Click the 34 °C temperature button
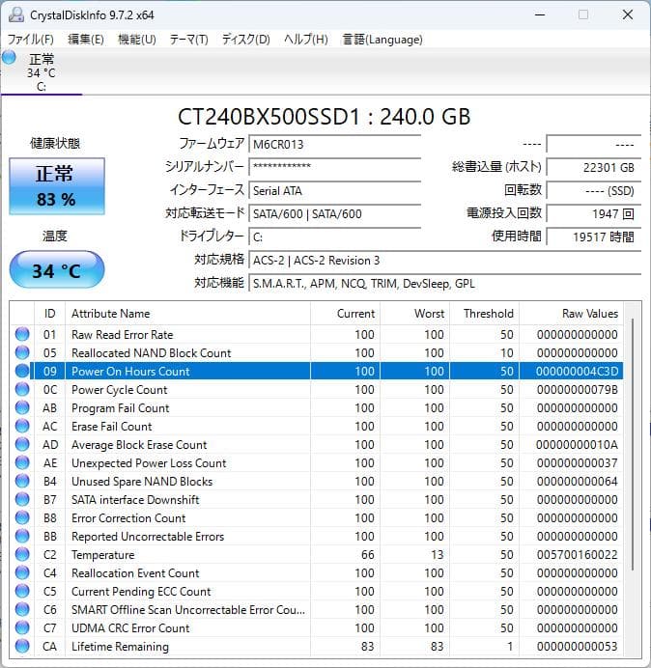The height and width of the screenshot is (668, 651). pos(57,269)
